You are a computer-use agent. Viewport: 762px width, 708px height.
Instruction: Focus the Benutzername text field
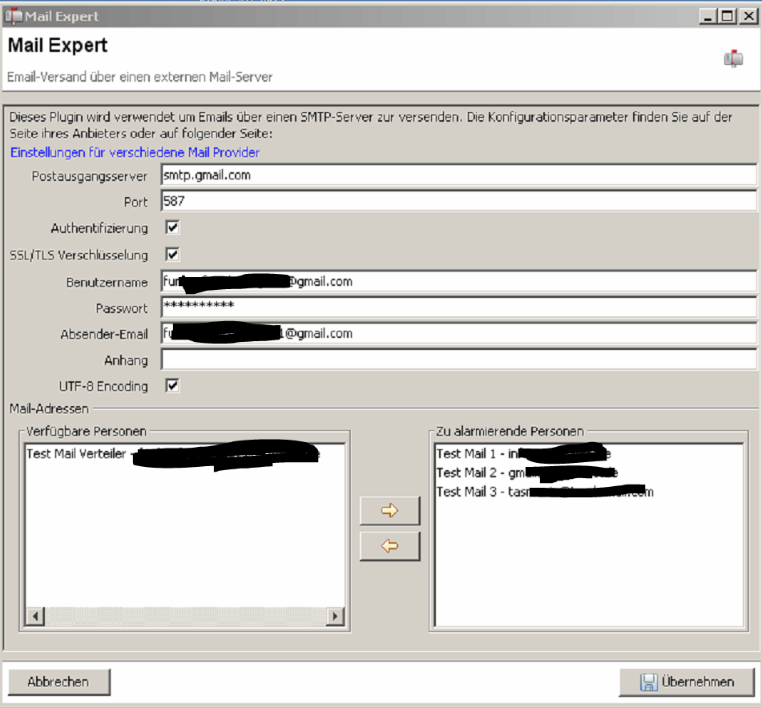458,282
